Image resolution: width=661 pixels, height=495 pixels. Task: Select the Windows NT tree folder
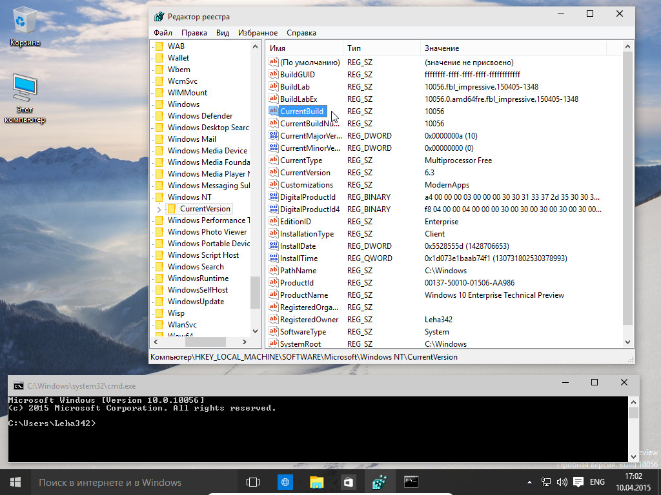click(189, 197)
